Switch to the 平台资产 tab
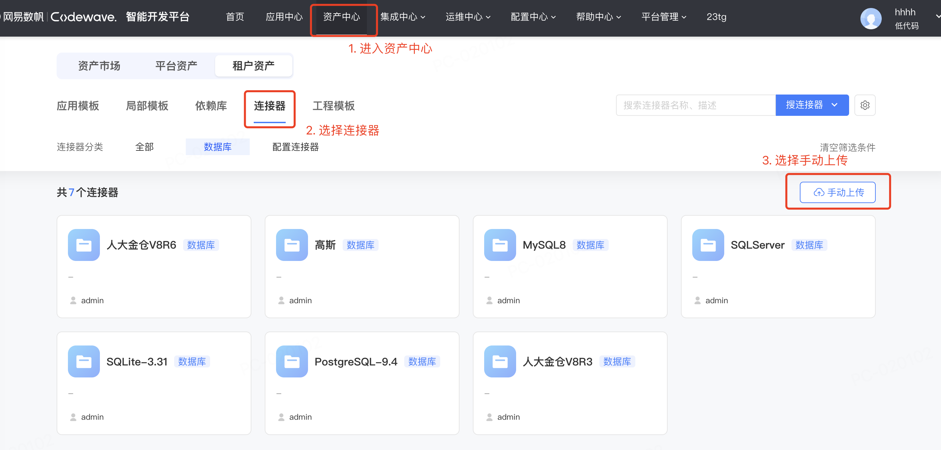 (x=176, y=66)
